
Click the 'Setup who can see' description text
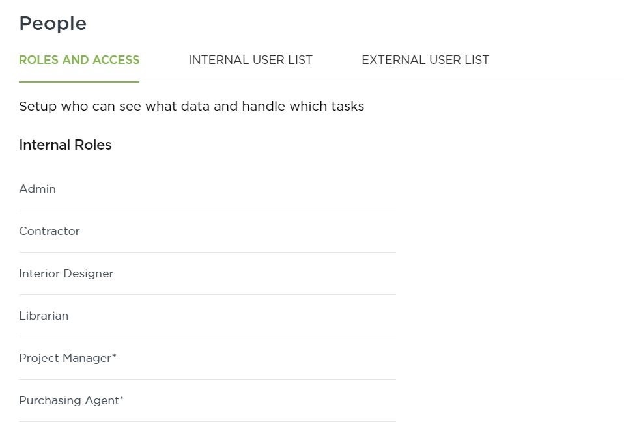(x=191, y=106)
